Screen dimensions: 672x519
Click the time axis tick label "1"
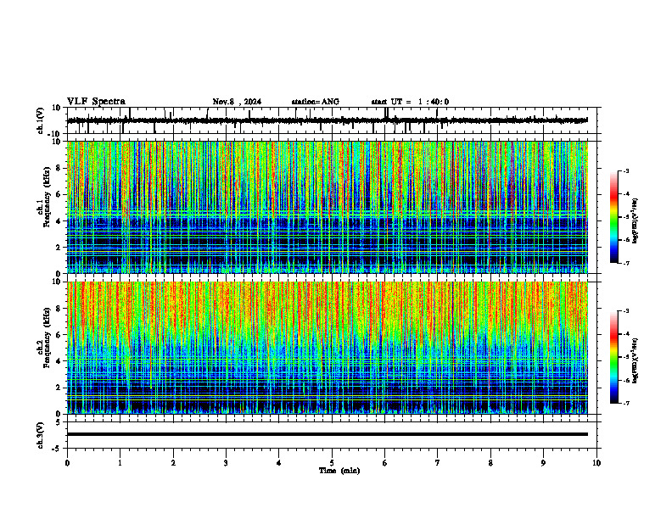[120, 463]
